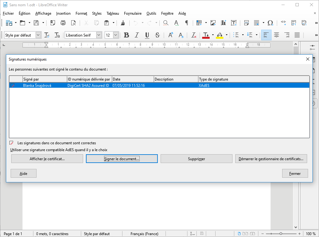Toggle Align left
The image size is (319, 237).
tap(266, 35)
